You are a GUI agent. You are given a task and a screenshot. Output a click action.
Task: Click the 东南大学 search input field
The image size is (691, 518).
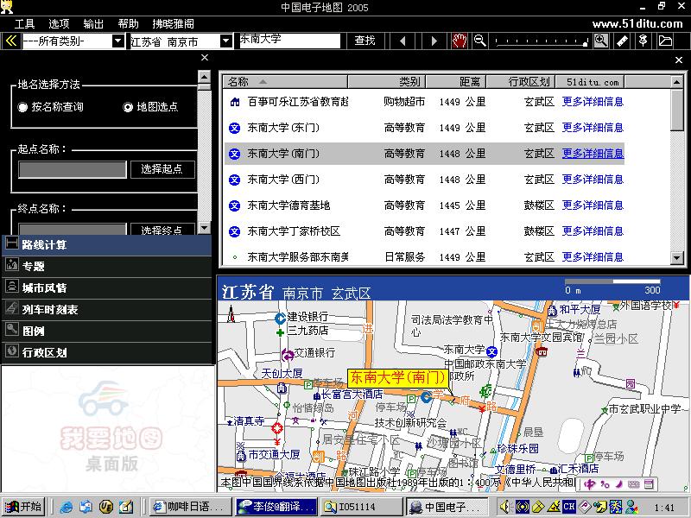coord(289,41)
